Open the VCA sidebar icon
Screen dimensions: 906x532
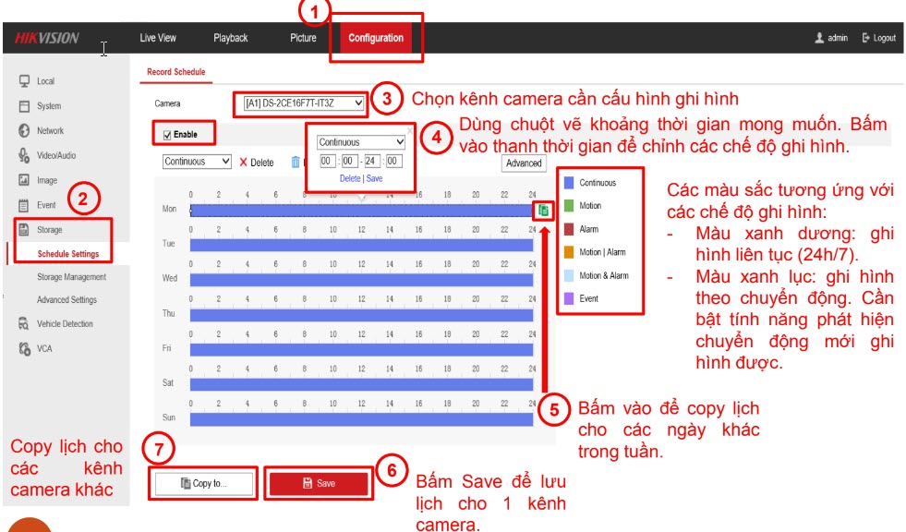pos(24,349)
